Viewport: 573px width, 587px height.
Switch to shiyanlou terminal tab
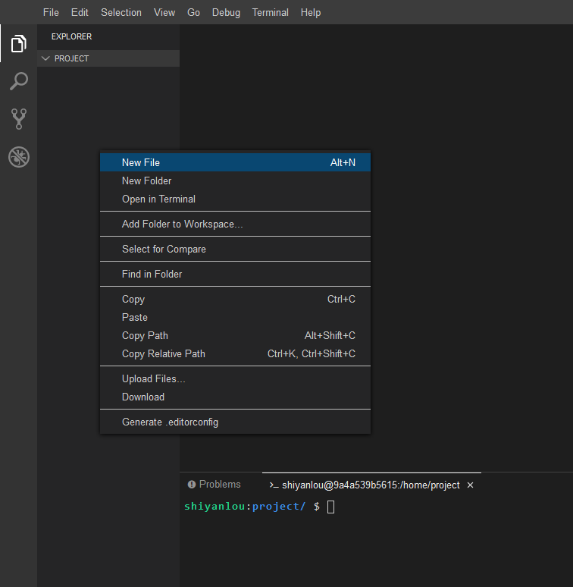pyautogui.click(x=372, y=485)
